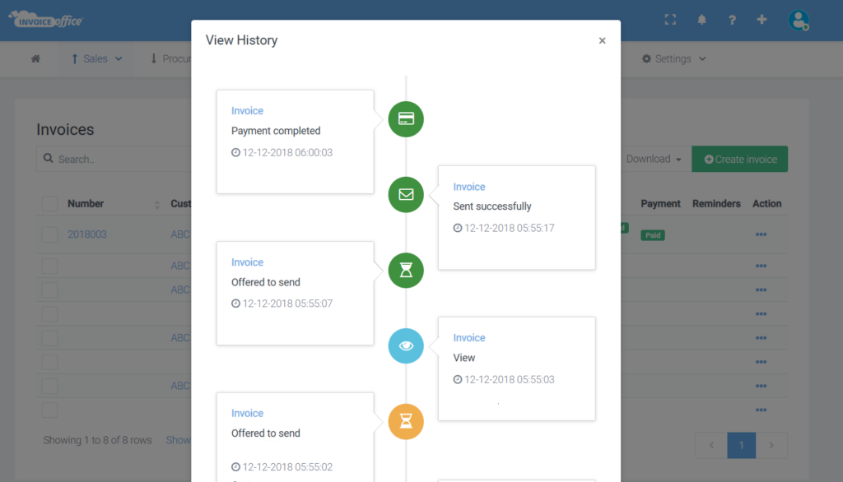Click the plus quick-add icon in header
Screen dimensions: 843x482
[761, 20]
